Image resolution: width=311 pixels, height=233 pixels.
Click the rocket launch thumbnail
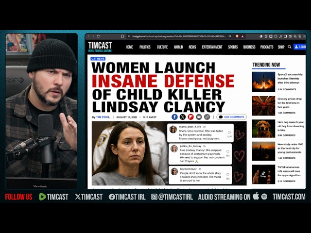(x=263, y=82)
